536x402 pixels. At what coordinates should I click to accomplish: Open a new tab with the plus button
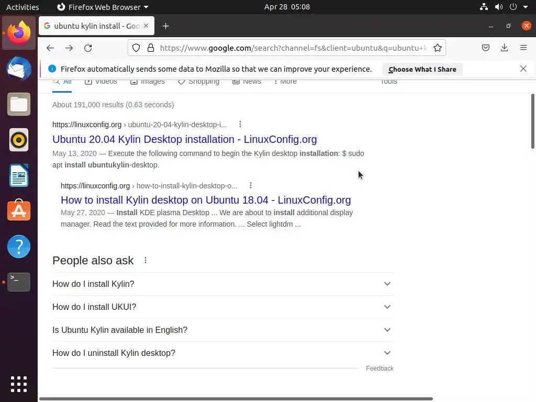click(166, 26)
